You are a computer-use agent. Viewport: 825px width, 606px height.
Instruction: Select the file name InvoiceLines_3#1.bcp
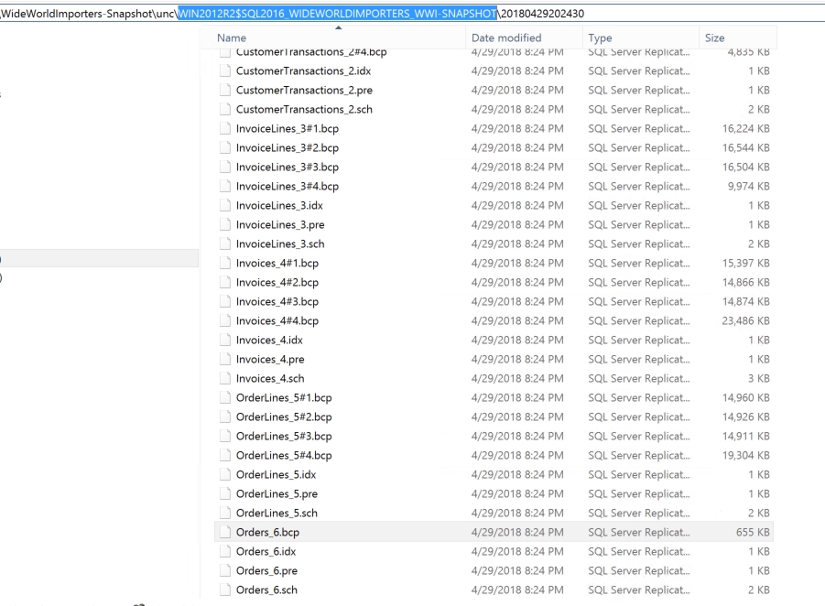point(288,129)
